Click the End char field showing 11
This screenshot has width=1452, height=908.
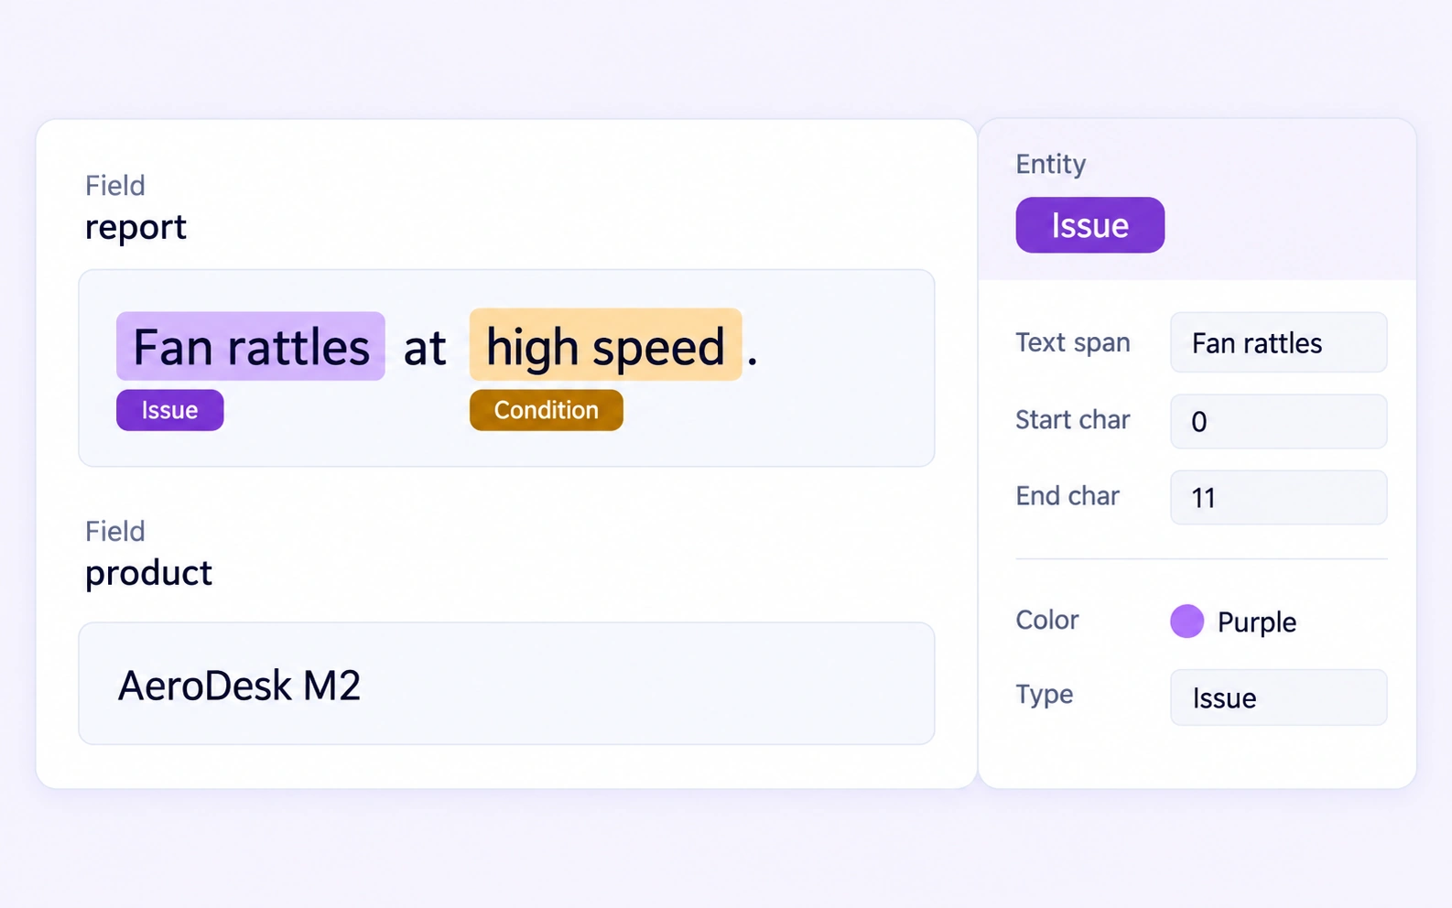(x=1278, y=497)
